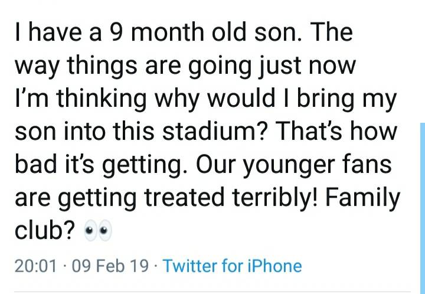Click the word 'thinking' in third line
Image resolution: width=425 pixels, height=294 pixels.
(x=102, y=100)
